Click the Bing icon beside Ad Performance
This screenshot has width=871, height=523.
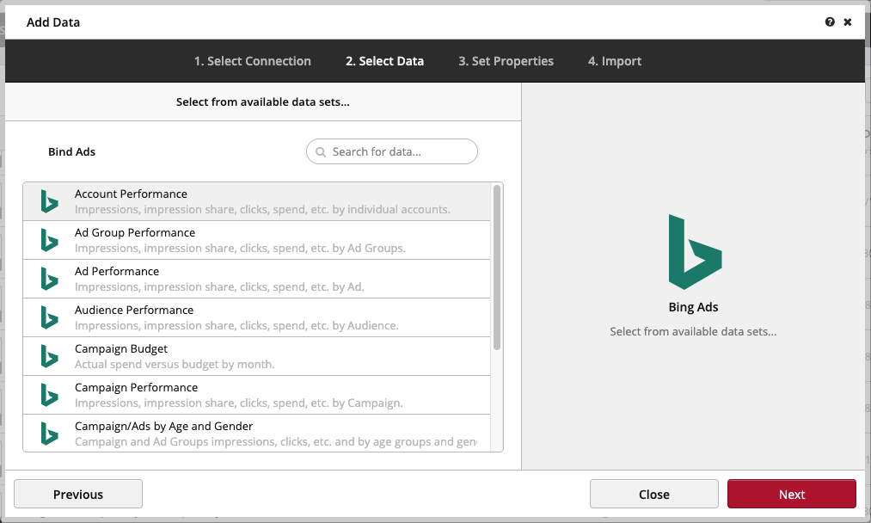[x=49, y=279]
